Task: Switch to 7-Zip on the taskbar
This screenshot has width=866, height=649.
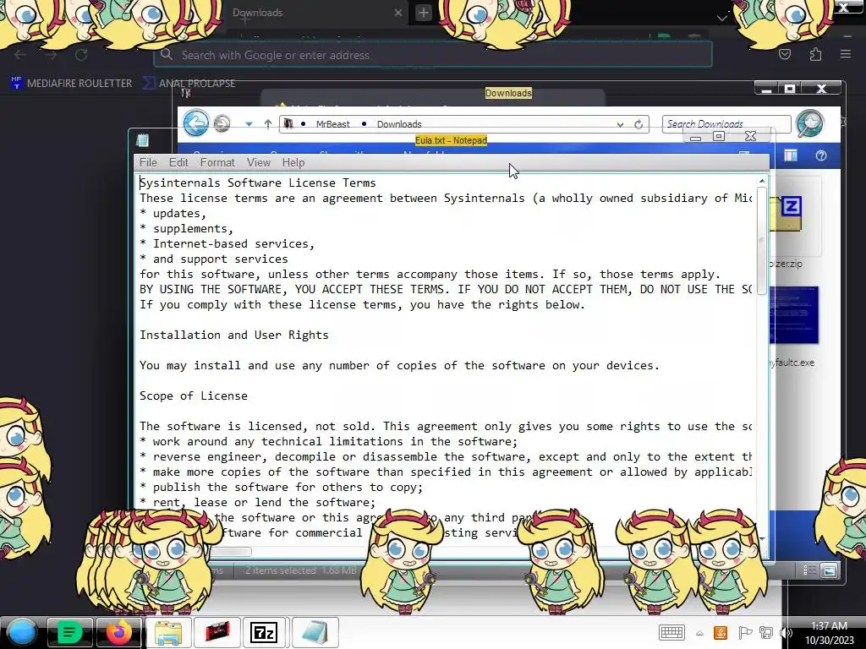Action: coord(264,632)
